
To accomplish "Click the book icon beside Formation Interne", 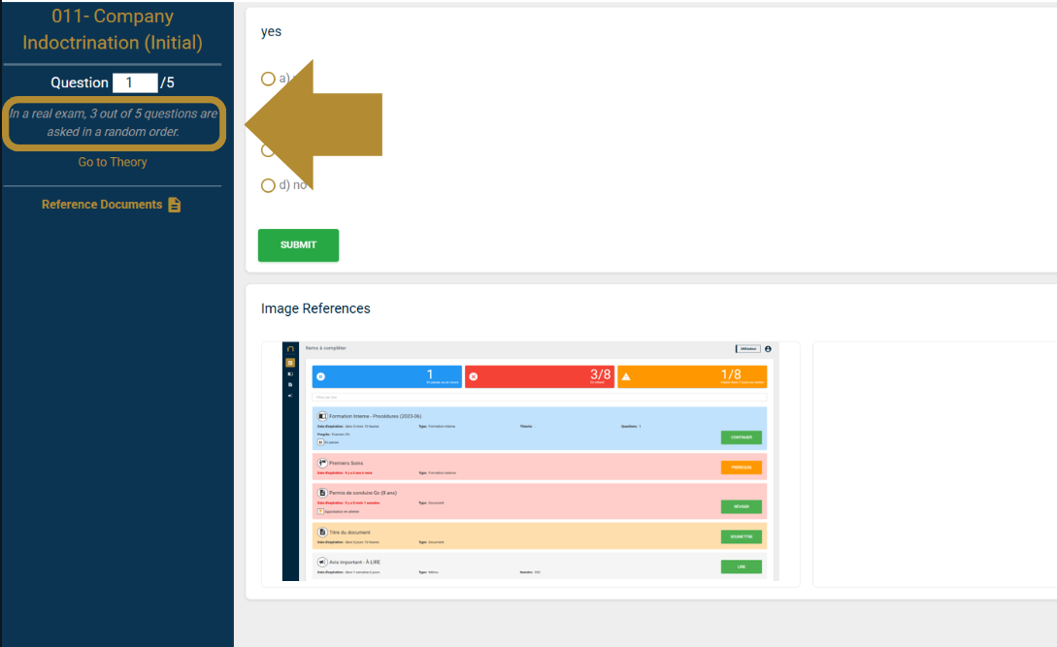I will [x=322, y=416].
